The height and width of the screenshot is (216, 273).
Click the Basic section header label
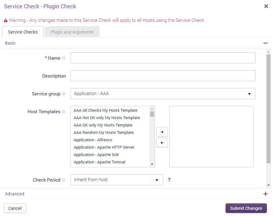10,43
